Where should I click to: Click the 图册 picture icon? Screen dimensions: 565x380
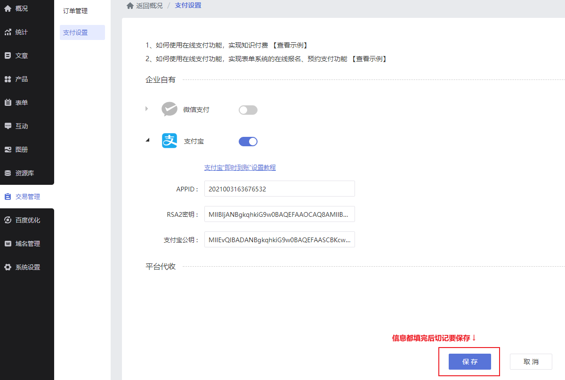[8, 150]
